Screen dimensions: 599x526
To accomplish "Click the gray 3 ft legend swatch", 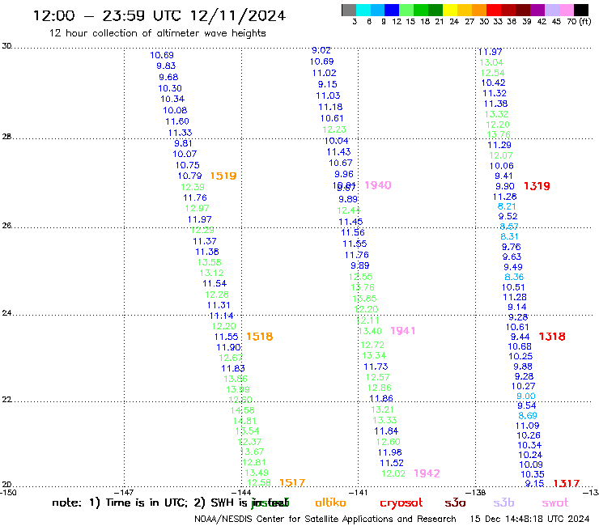I will [349, 10].
